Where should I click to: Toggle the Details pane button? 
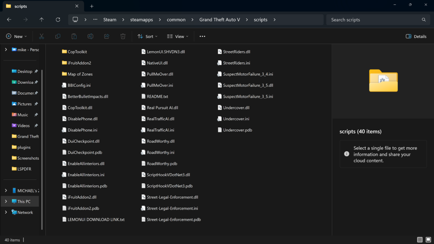416,36
